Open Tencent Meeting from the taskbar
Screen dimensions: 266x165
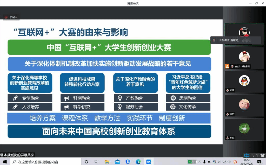[149, 162]
